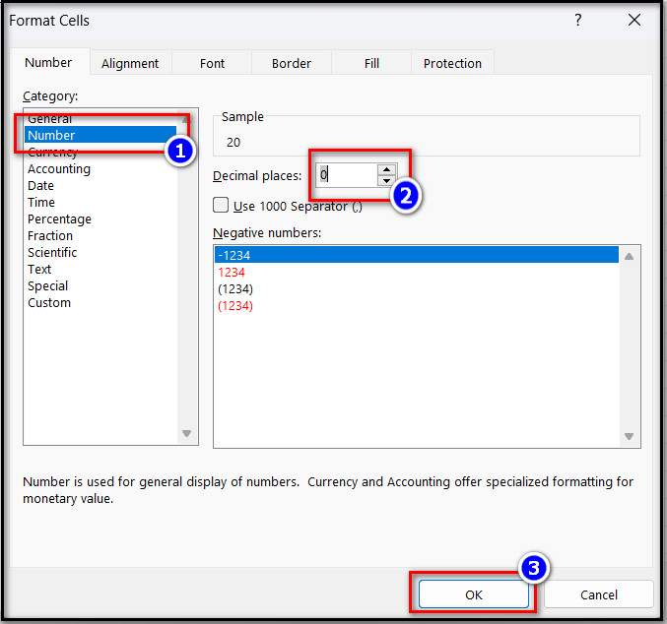
Task: Enable Use 1000 Separator checkbox
Action: (x=222, y=206)
